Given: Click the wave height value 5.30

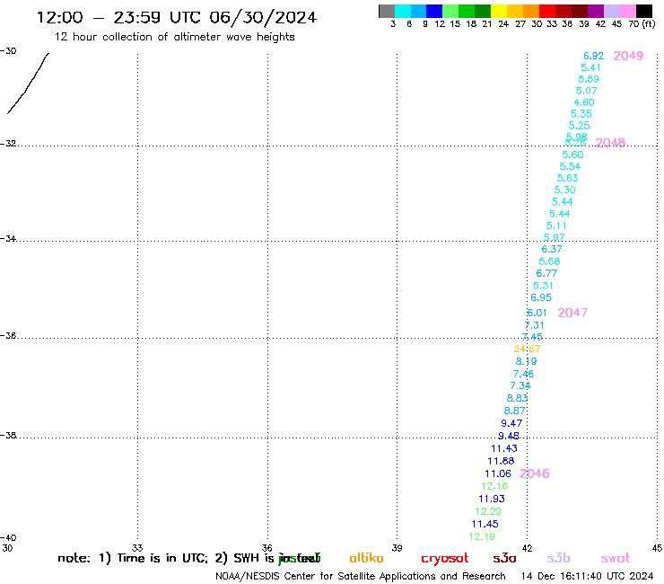Looking at the screenshot, I should pos(565,190).
